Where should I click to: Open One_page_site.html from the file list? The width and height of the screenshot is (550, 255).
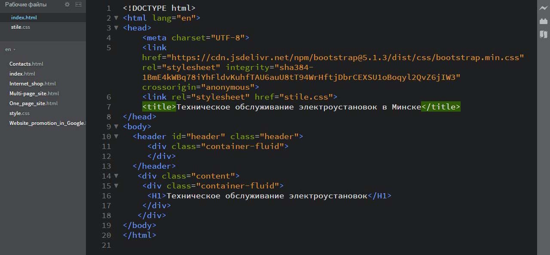34,103
